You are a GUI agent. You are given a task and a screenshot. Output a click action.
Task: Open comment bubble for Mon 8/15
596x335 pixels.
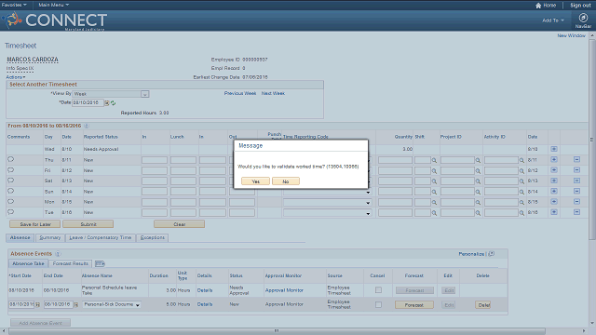10,202
